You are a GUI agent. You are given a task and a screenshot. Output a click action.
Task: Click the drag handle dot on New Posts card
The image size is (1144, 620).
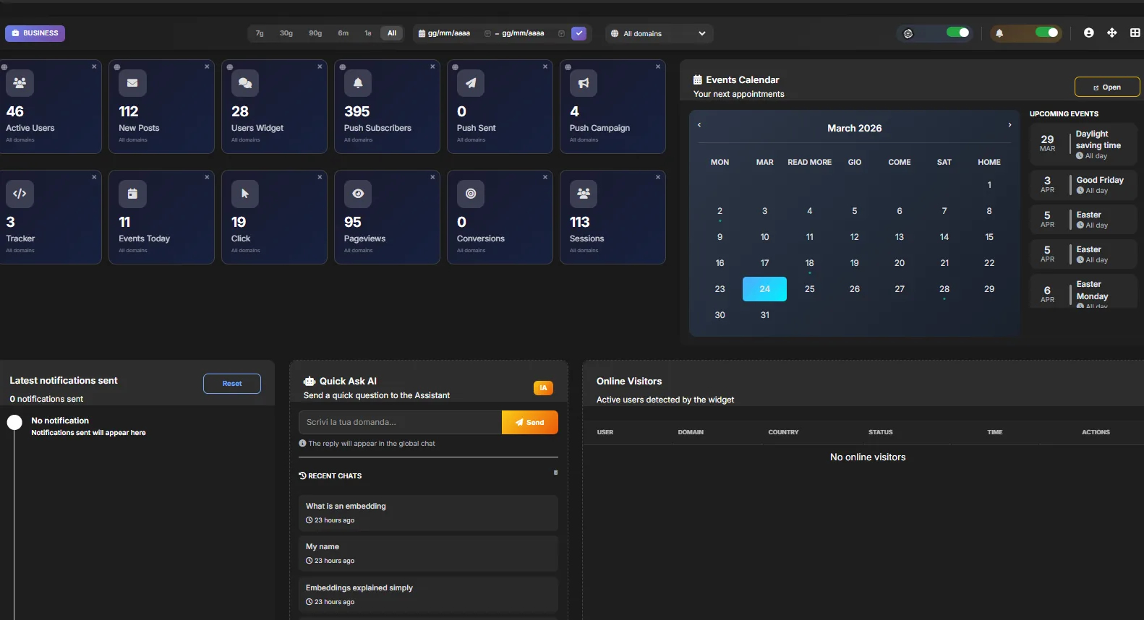[x=116, y=67]
